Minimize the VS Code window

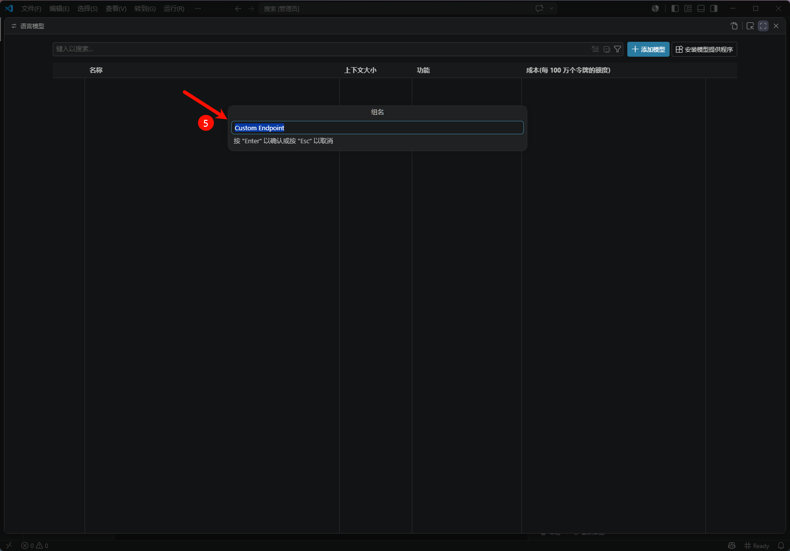[x=733, y=8]
